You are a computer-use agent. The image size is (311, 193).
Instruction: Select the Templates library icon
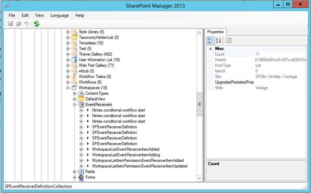point(74,43)
